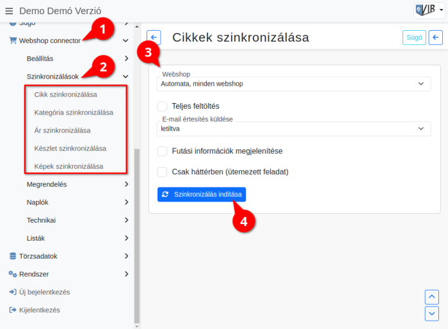The height and width of the screenshot is (329, 448).
Task: Click the back arrow left of page title
Action: (154, 38)
